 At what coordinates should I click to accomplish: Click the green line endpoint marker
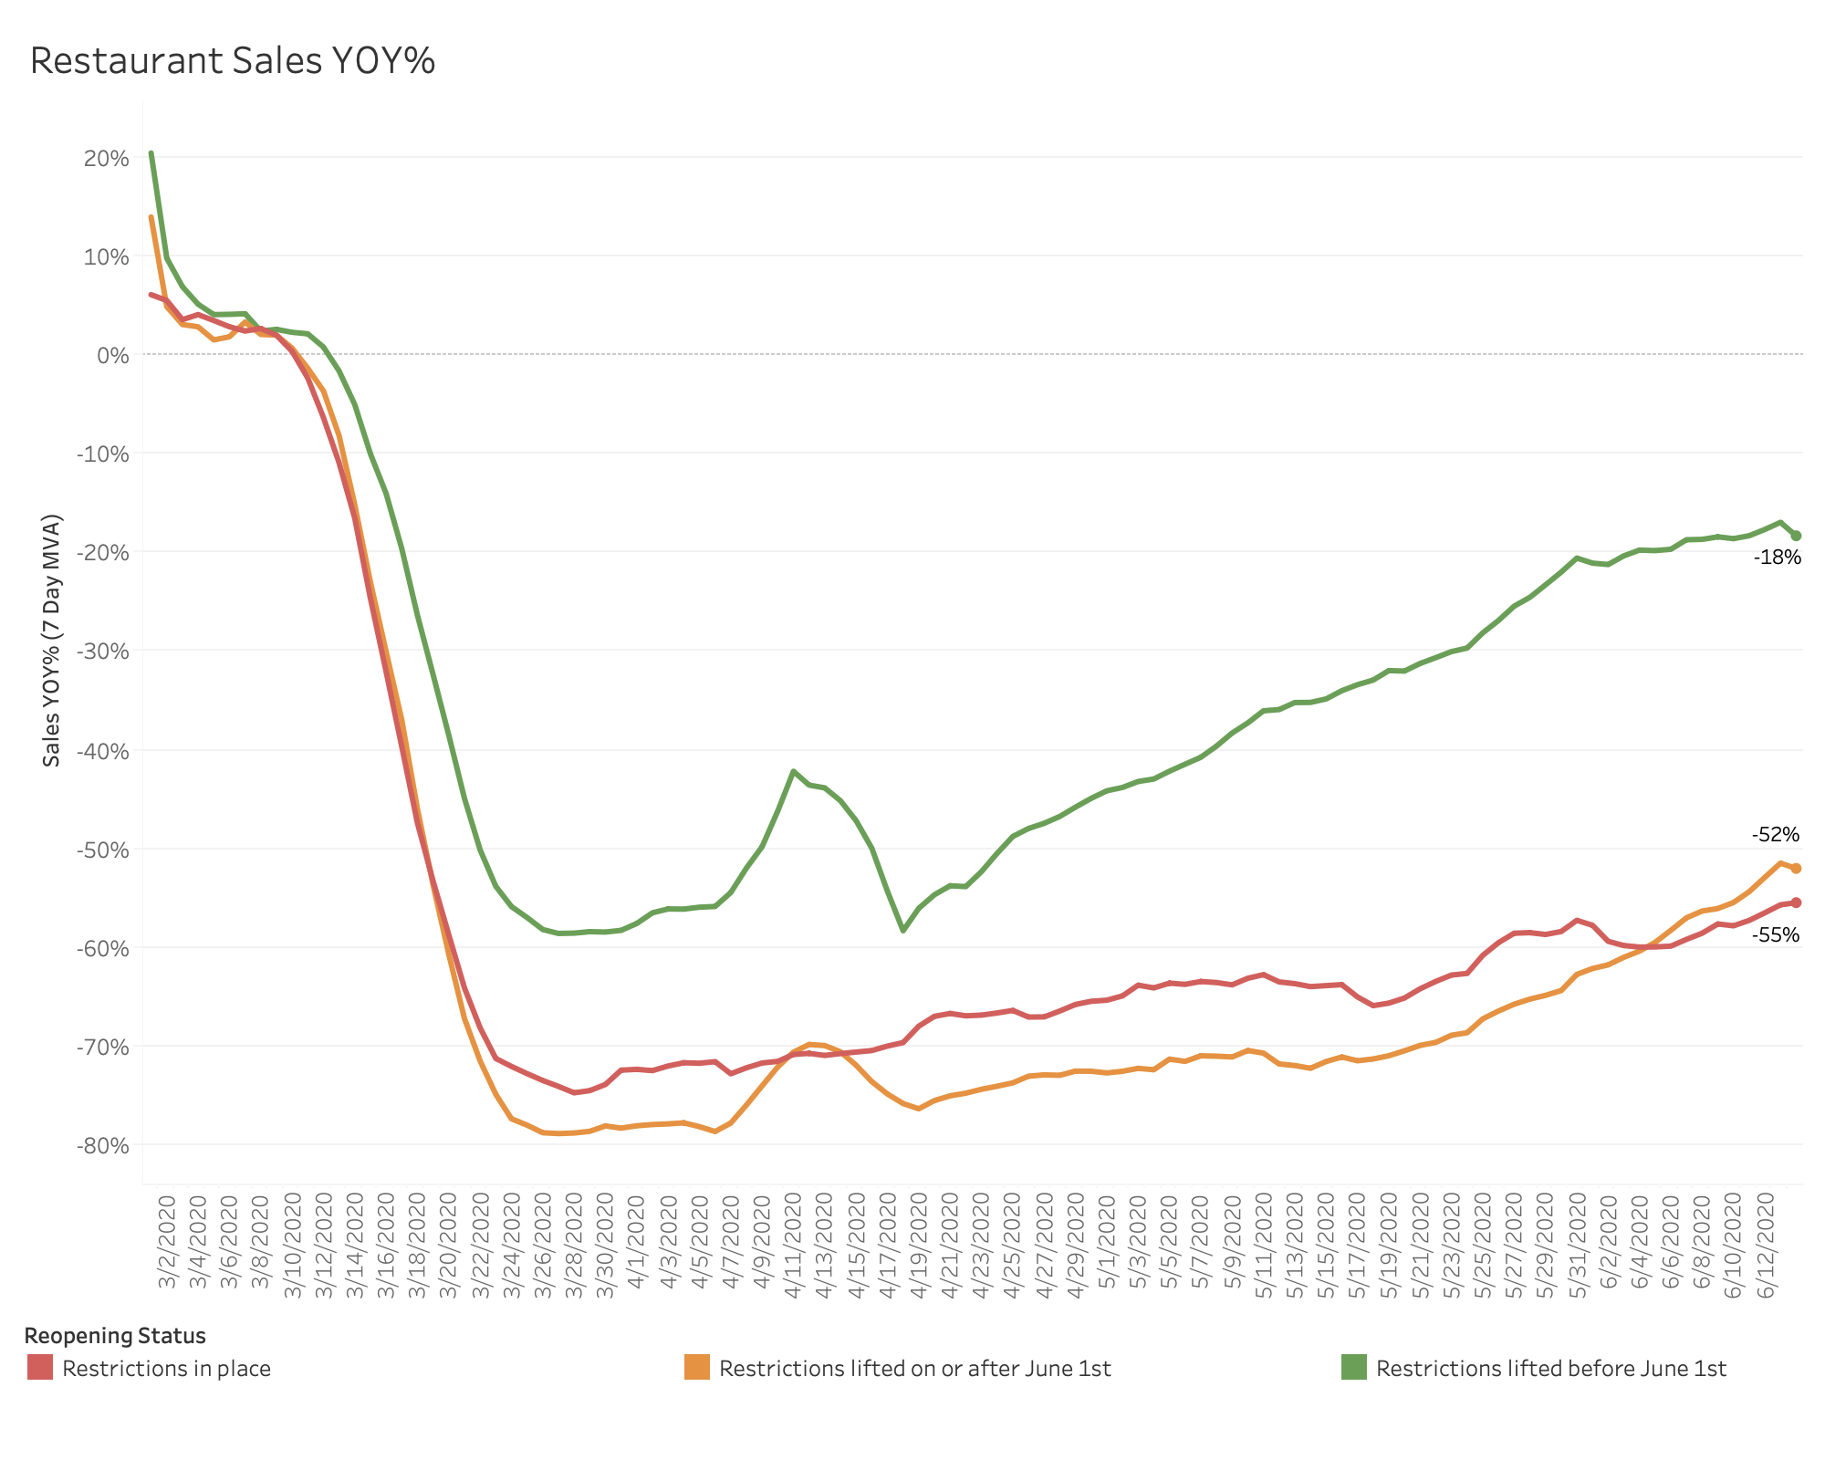pos(1796,536)
